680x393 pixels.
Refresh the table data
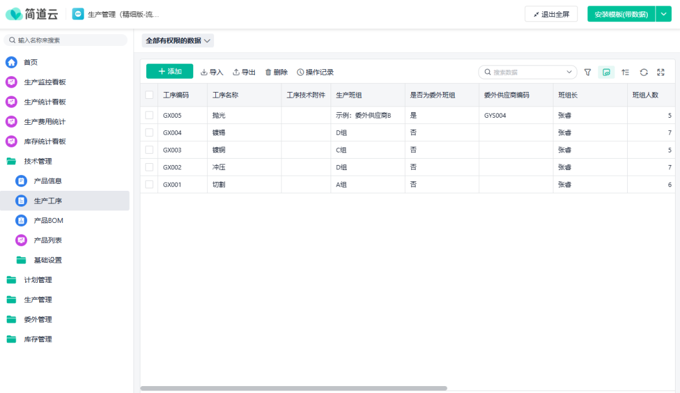click(x=643, y=72)
